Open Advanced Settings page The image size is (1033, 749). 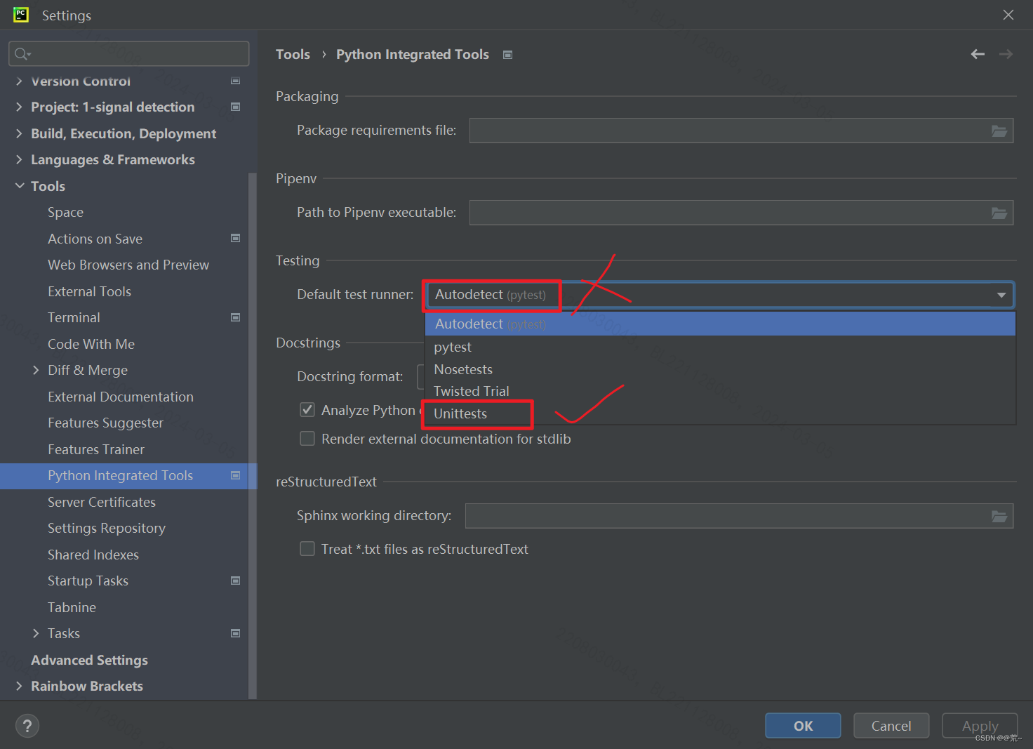pyautogui.click(x=89, y=660)
